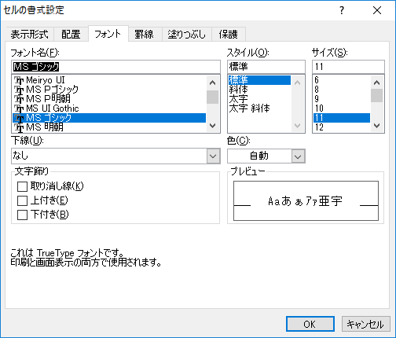Enable 取り消し線 strikethrough checkbox
This screenshot has width=396, height=338.
pos(22,186)
